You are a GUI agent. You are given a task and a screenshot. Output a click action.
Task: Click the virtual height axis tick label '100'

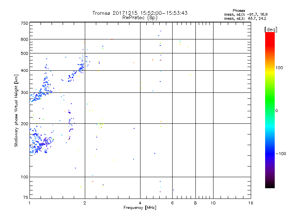click(24, 177)
